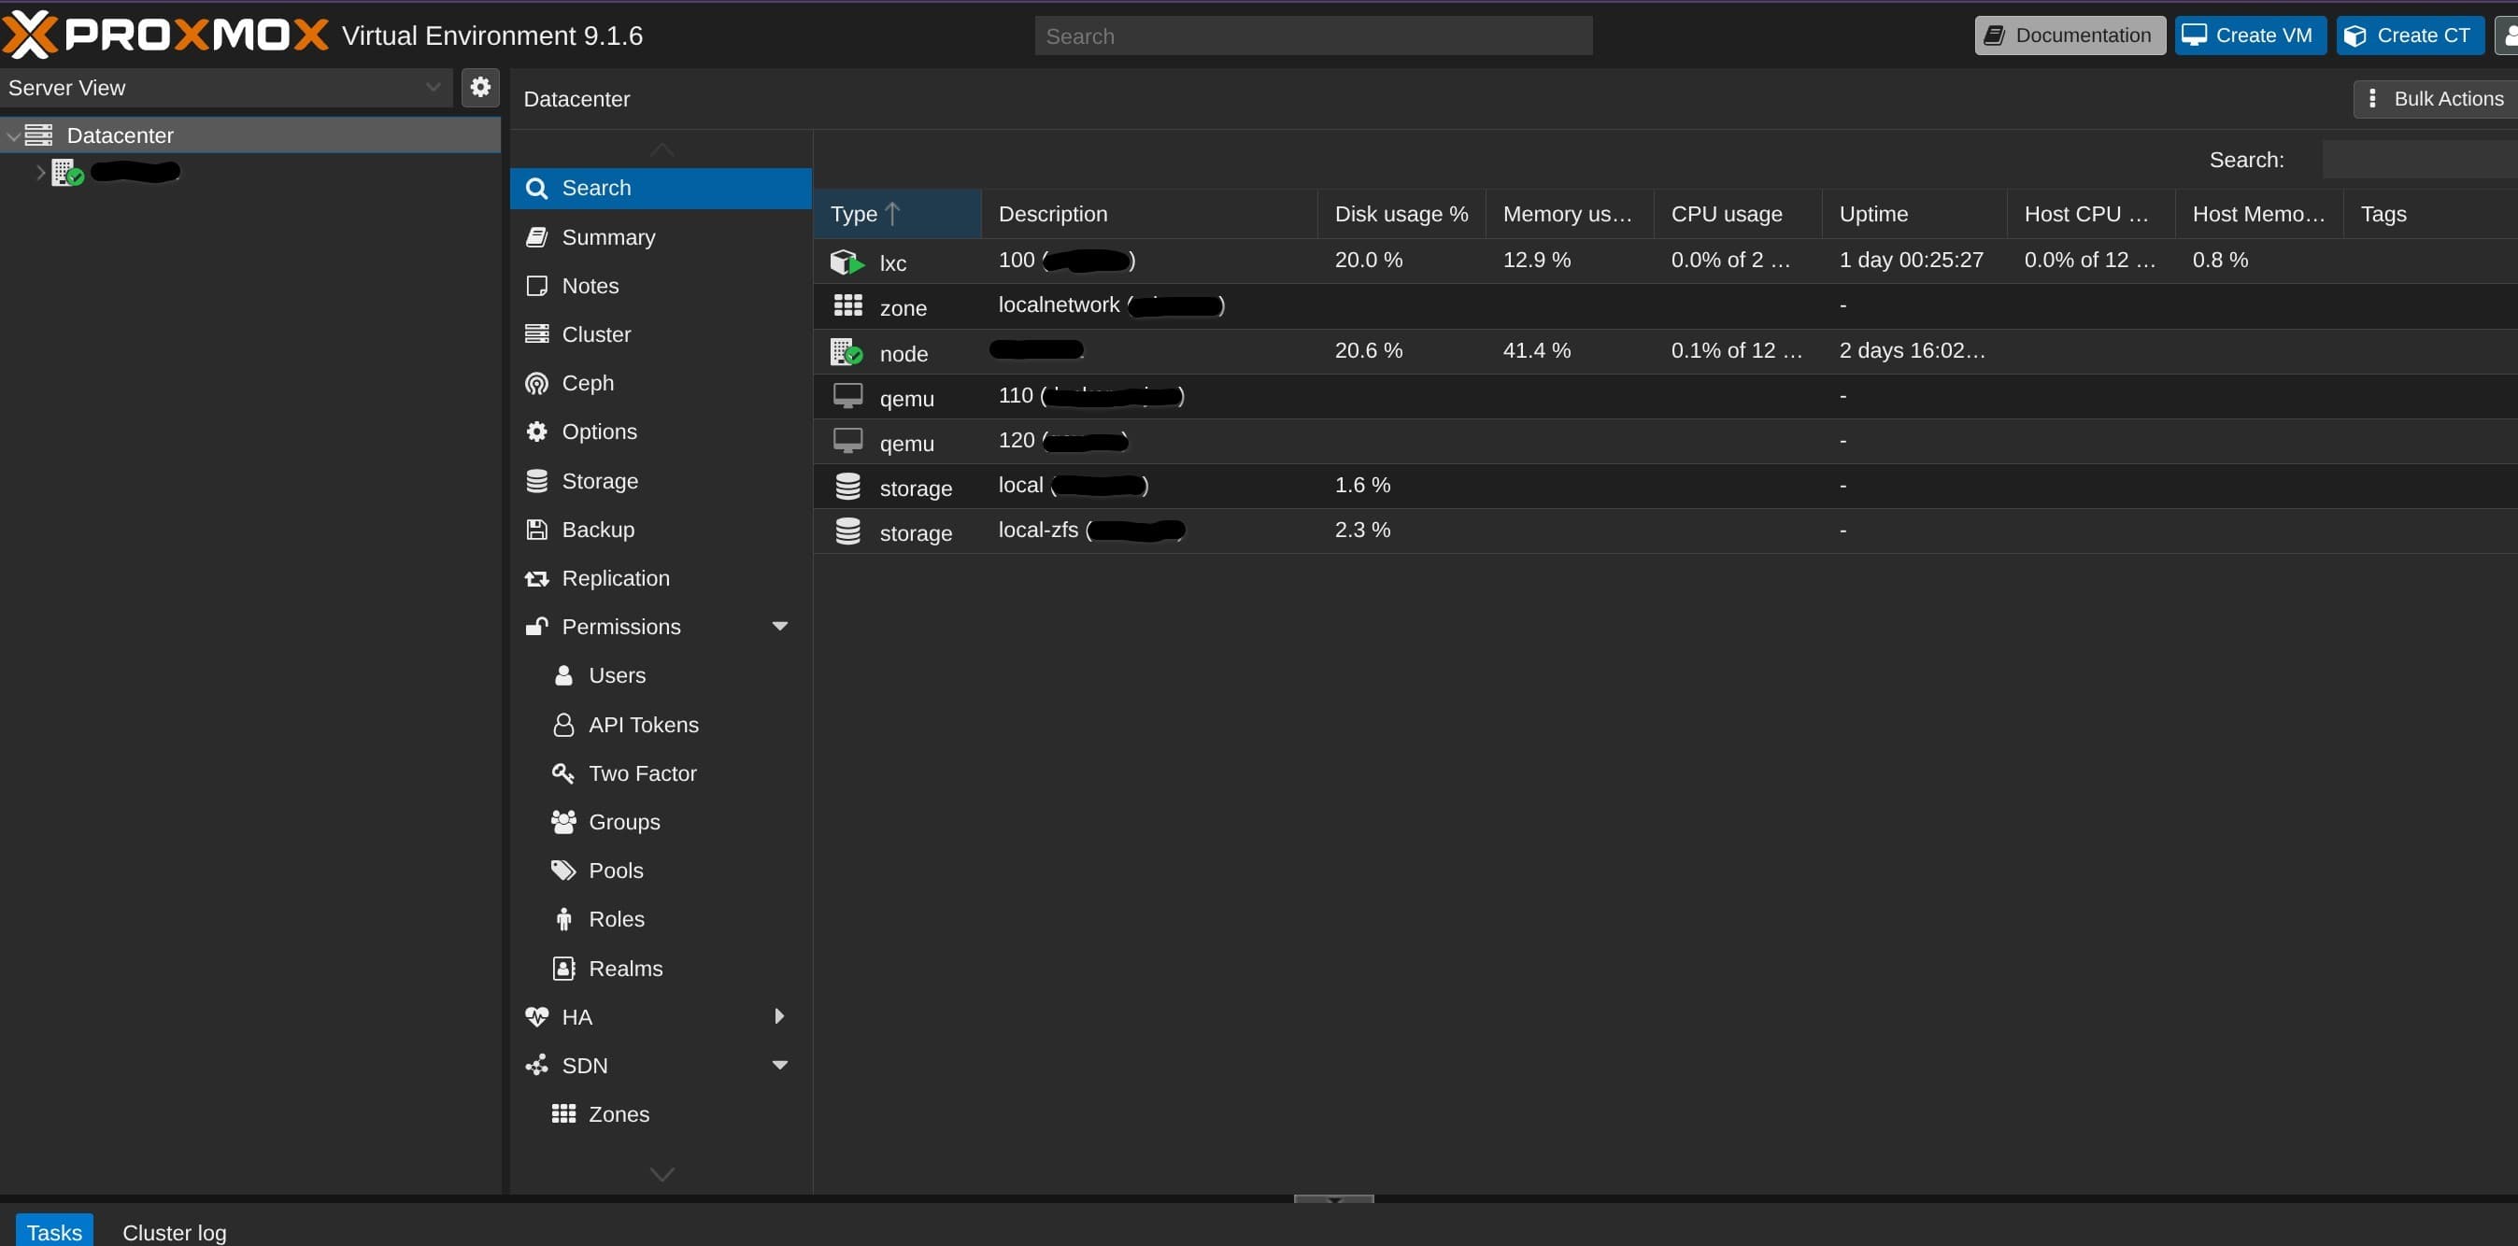Viewport: 2518px width, 1246px height.
Task: Click the Datacenter server icon in tree
Action: pyautogui.click(x=39, y=135)
